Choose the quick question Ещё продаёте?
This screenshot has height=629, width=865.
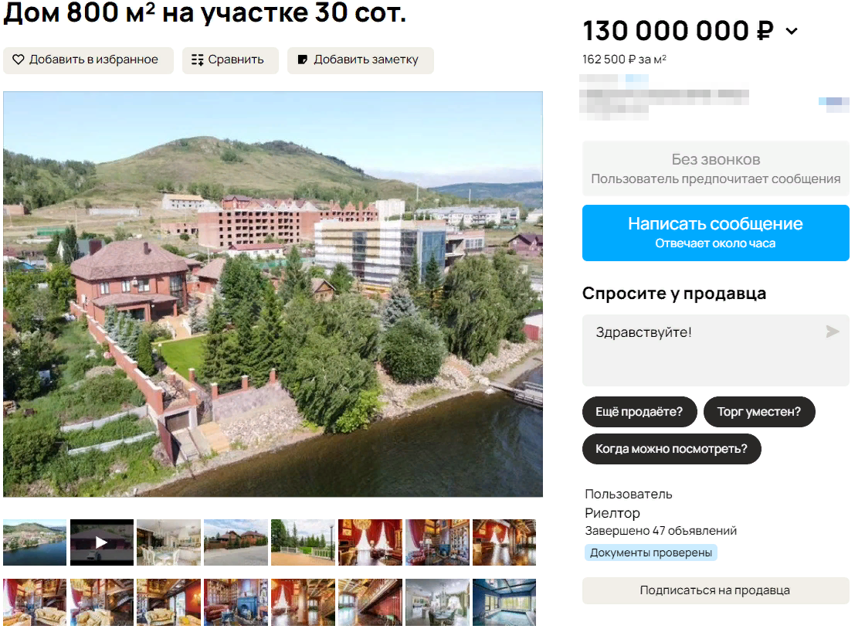tap(639, 412)
